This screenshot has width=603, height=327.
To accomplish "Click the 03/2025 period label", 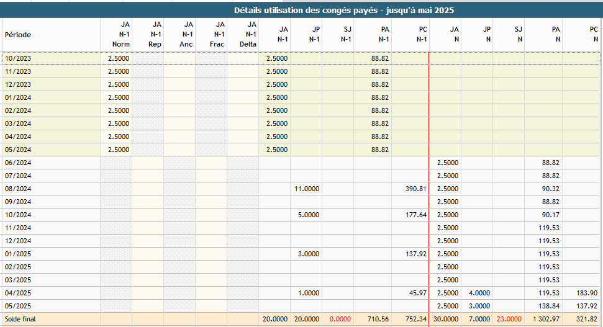I will (x=18, y=280).
